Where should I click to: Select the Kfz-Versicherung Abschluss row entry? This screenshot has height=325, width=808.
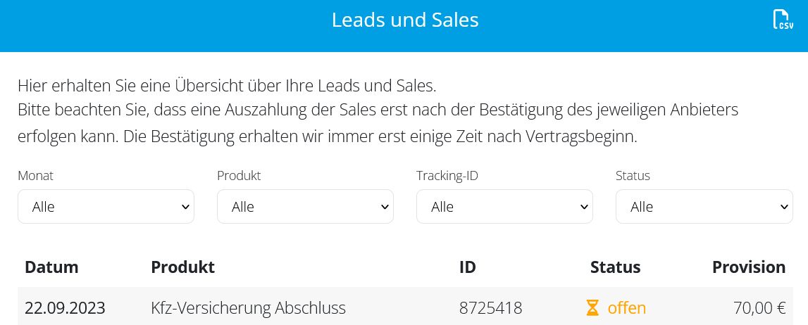[x=249, y=308]
